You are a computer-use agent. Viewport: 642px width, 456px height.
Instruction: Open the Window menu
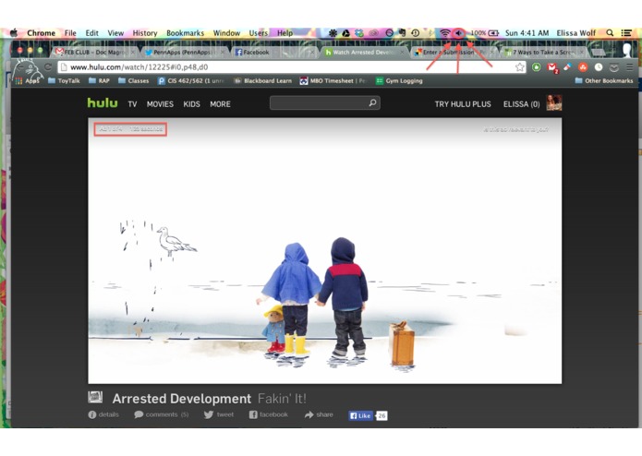(x=226, y=33)
